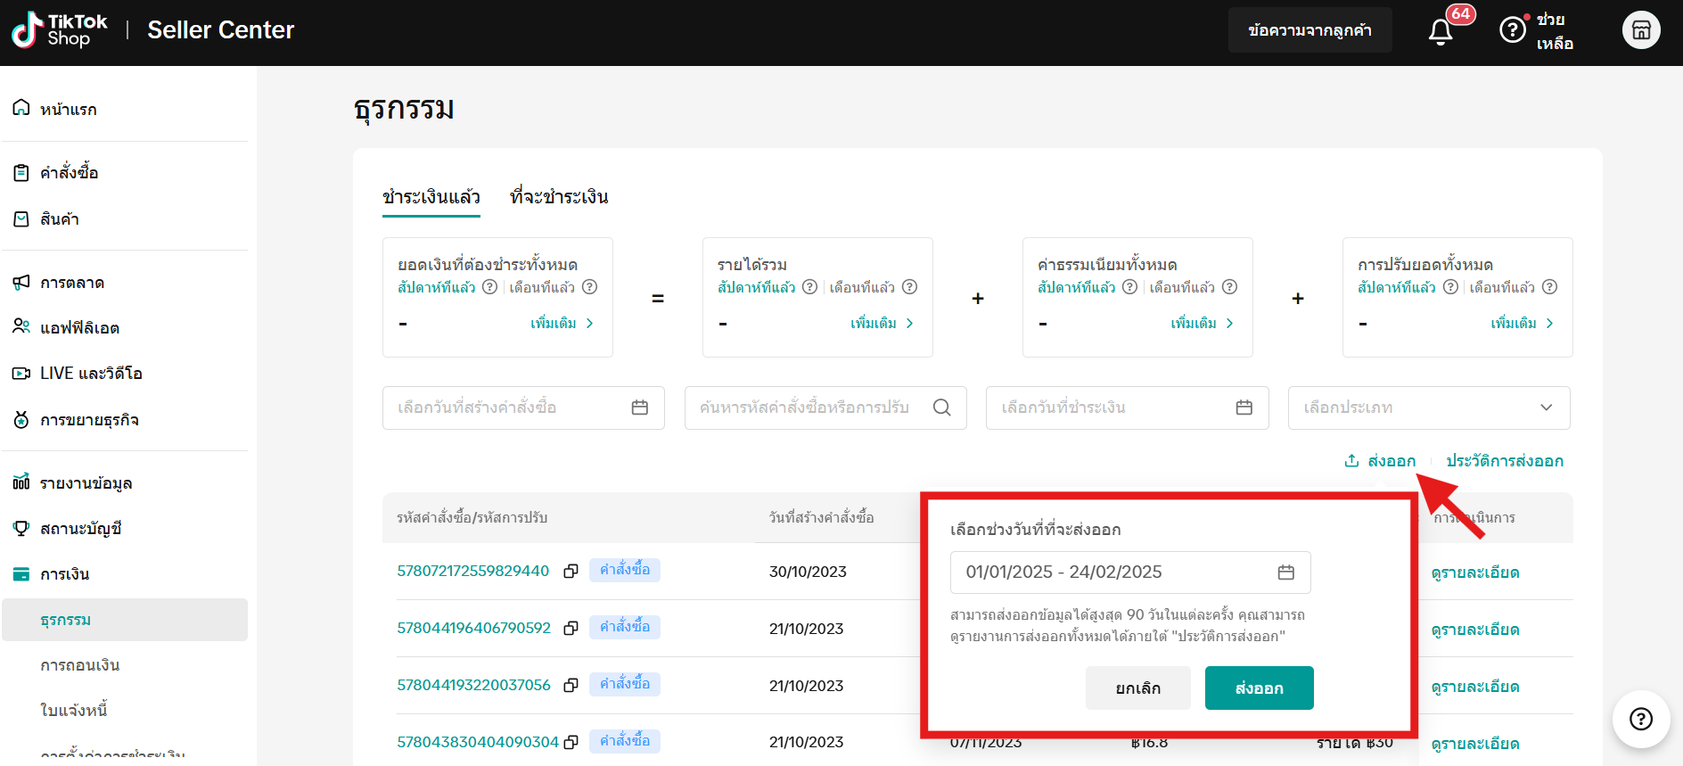This screenshot has width=1683, height=766.
Task: Click help icon beside สัปดาห์ที่แล้ว in รายได้รวม
Action: pyautogui.click(x=809, y=287)
